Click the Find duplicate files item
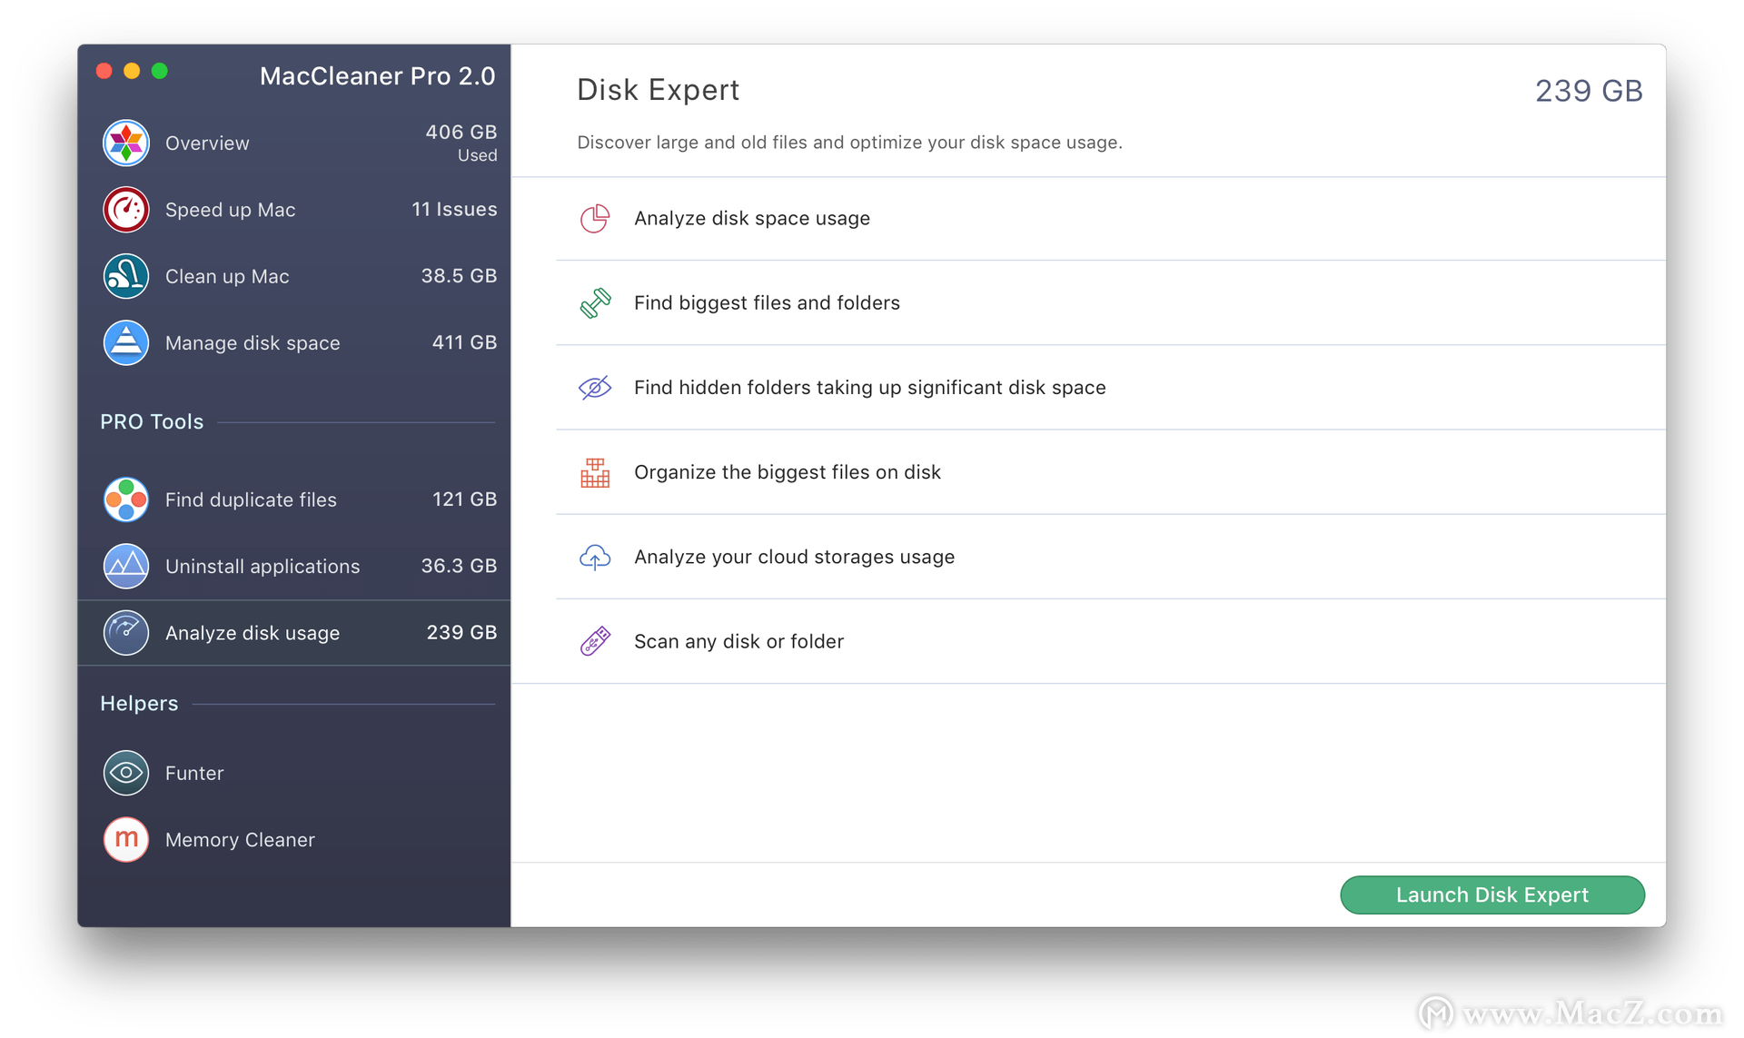 297,499
